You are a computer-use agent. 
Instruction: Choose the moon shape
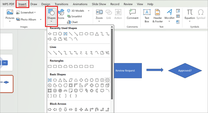pyautogui.click(x=97, y=91)
